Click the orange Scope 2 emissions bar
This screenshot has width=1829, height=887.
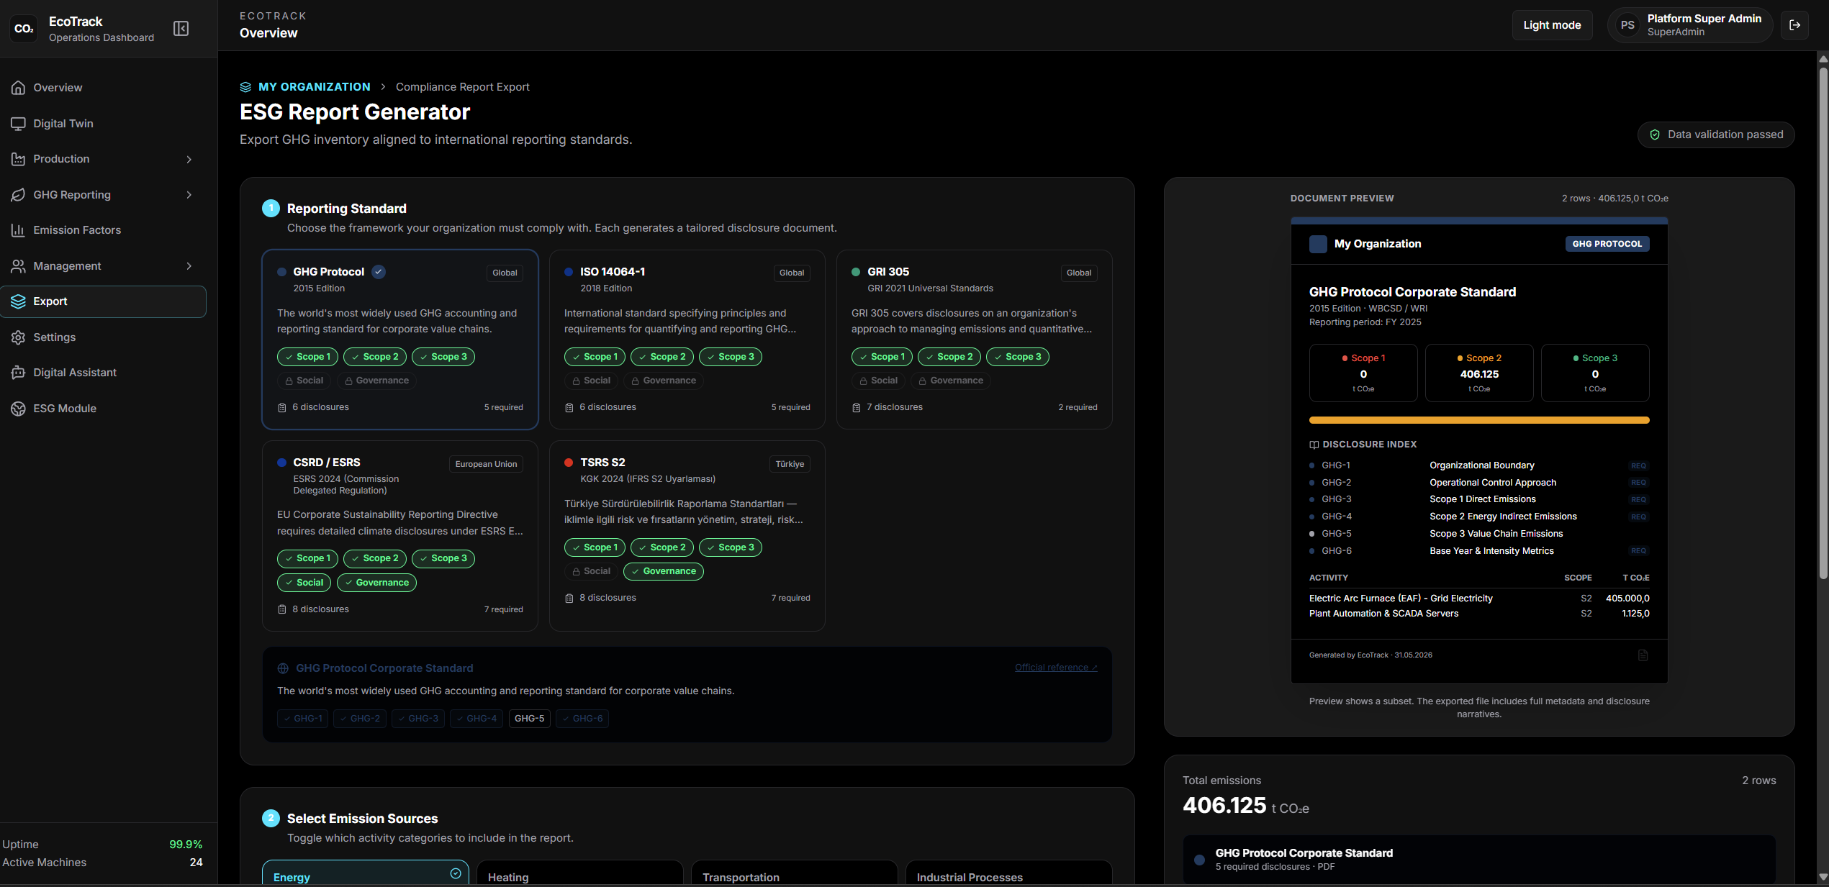point(1478,420)
